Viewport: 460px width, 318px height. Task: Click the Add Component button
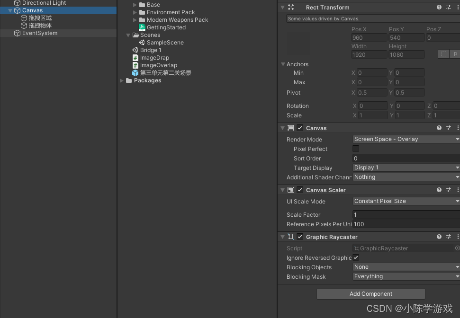(x=370, y=293)
